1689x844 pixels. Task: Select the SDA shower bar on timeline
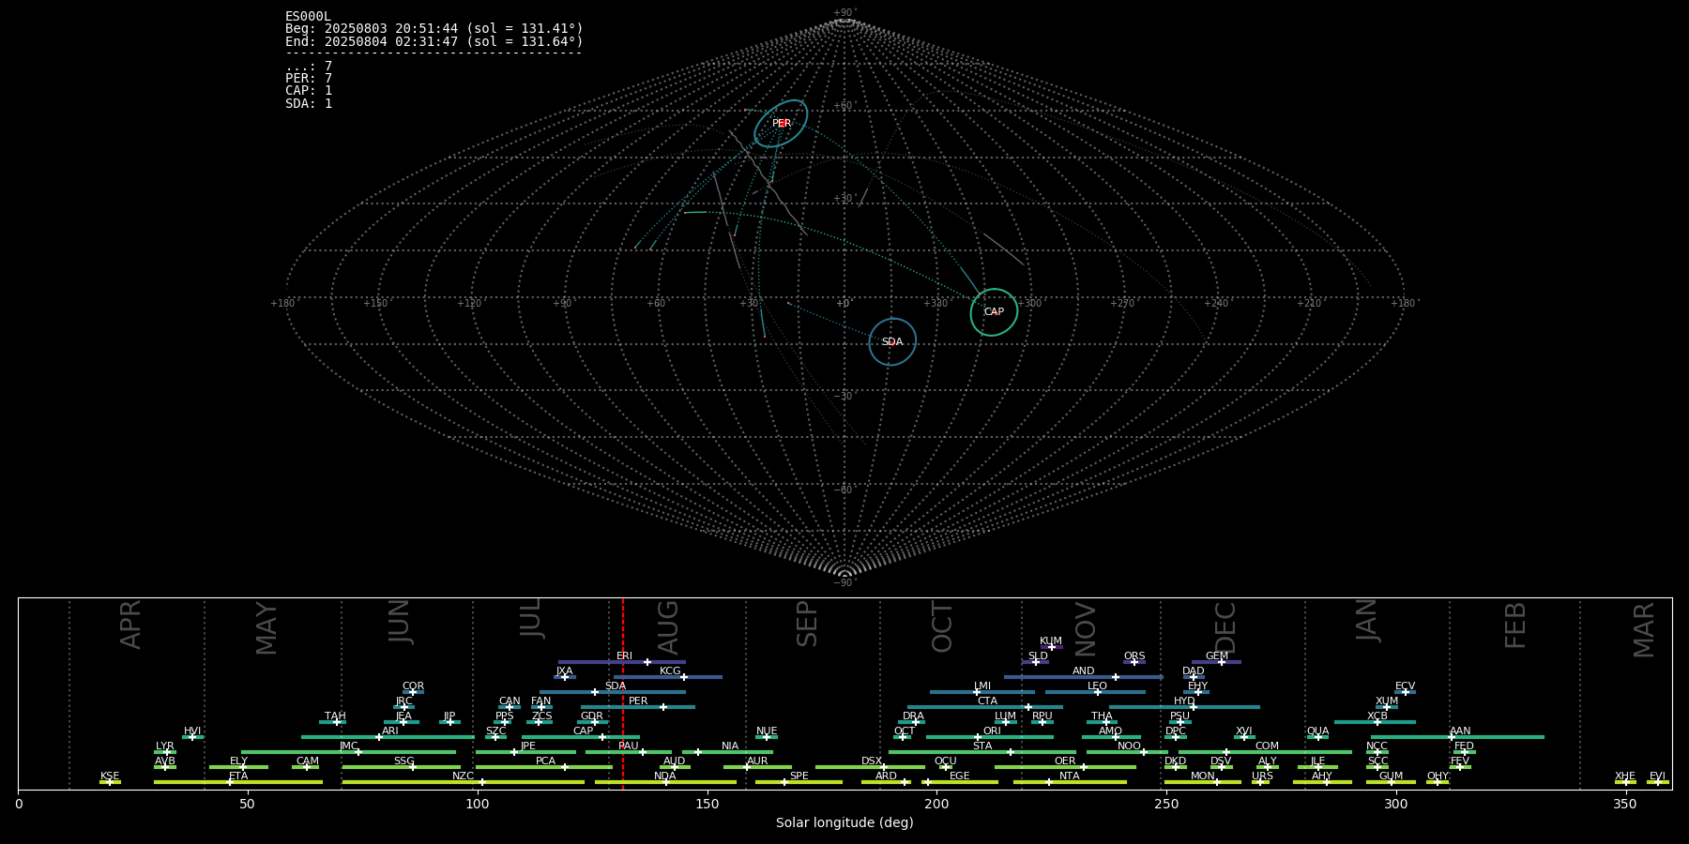click(613, 692)
